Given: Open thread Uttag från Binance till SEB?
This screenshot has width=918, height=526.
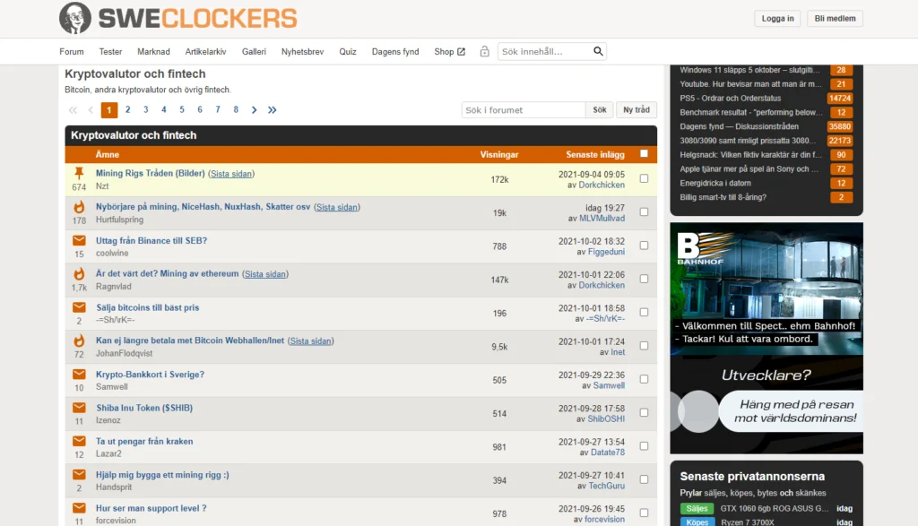Looking at the screenshot, I should 152,240.
